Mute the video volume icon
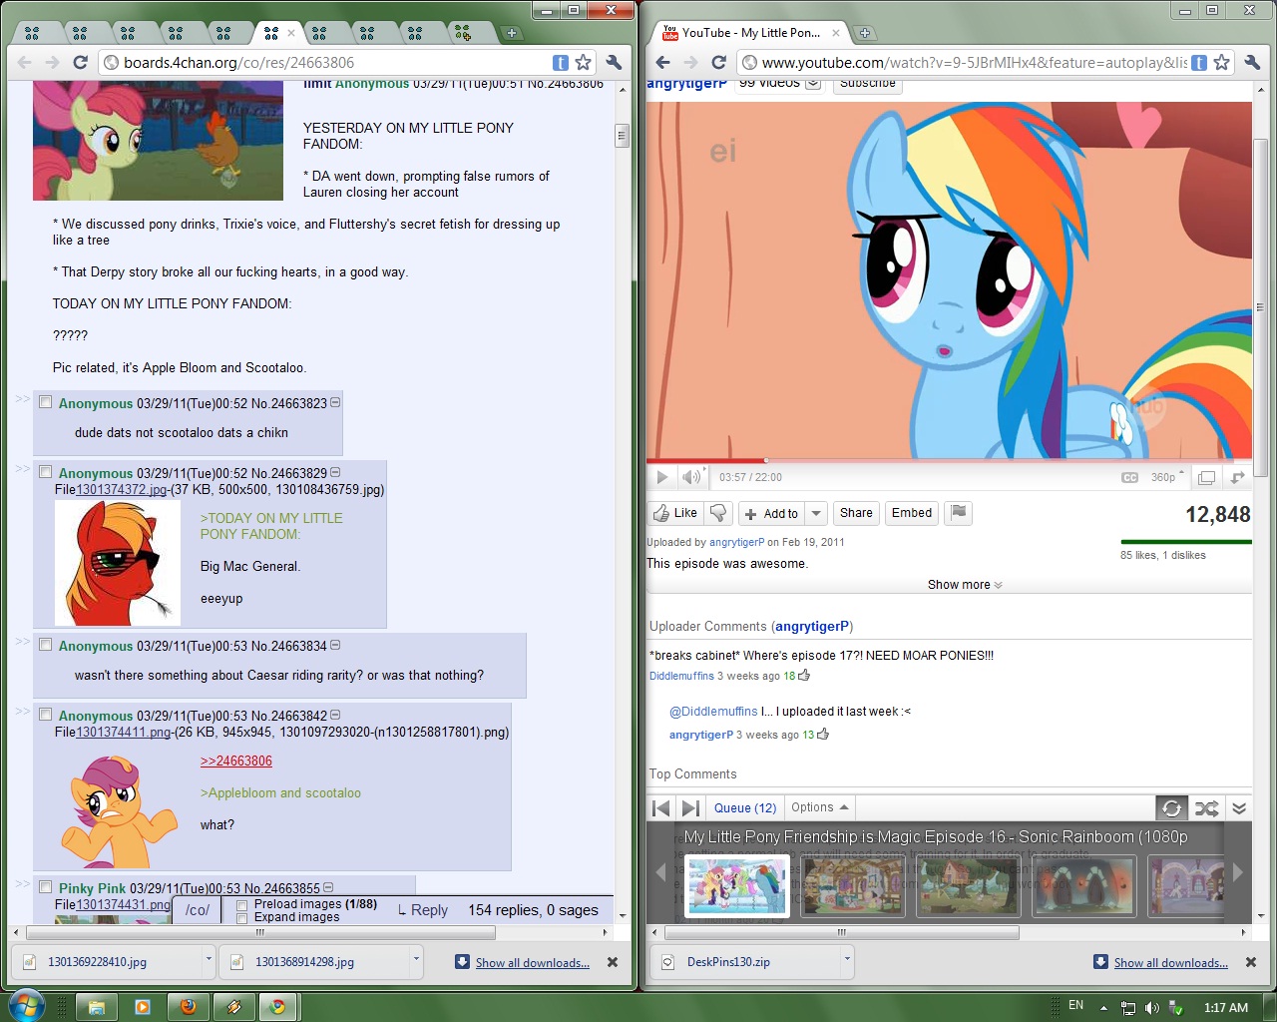This screenshot has width=1277, height=1022. [690, 477]
